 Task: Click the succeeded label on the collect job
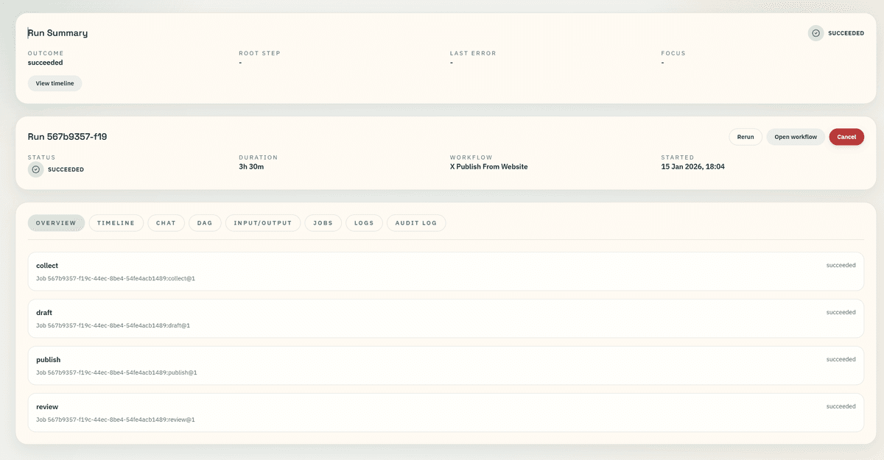click(x=841, y=265)
